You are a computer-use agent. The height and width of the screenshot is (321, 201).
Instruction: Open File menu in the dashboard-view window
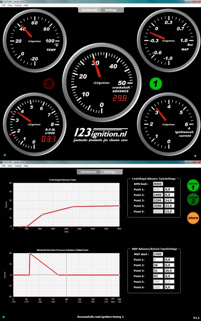coord(4,5)
